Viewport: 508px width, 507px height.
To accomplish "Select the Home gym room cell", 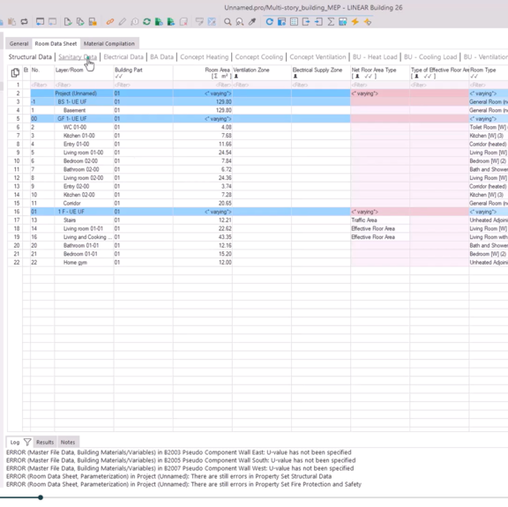I will coord(84,263).
